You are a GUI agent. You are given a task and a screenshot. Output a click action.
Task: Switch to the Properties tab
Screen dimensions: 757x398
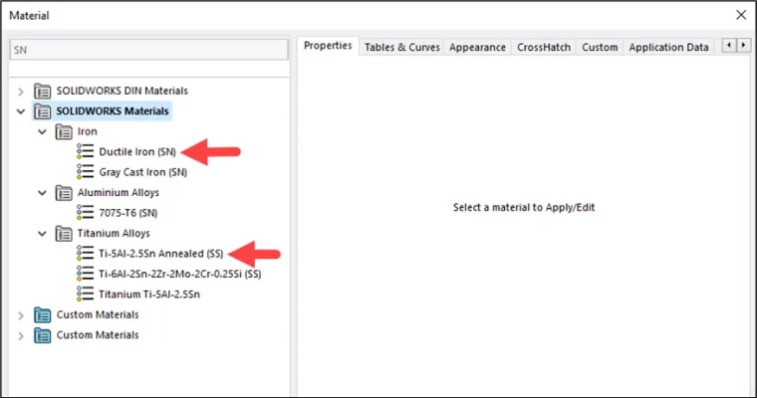pos(328,46)
